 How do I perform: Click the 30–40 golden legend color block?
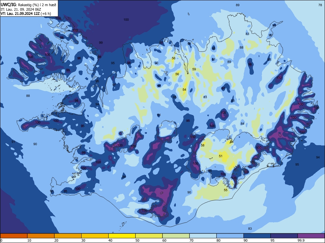pos(95,236)
